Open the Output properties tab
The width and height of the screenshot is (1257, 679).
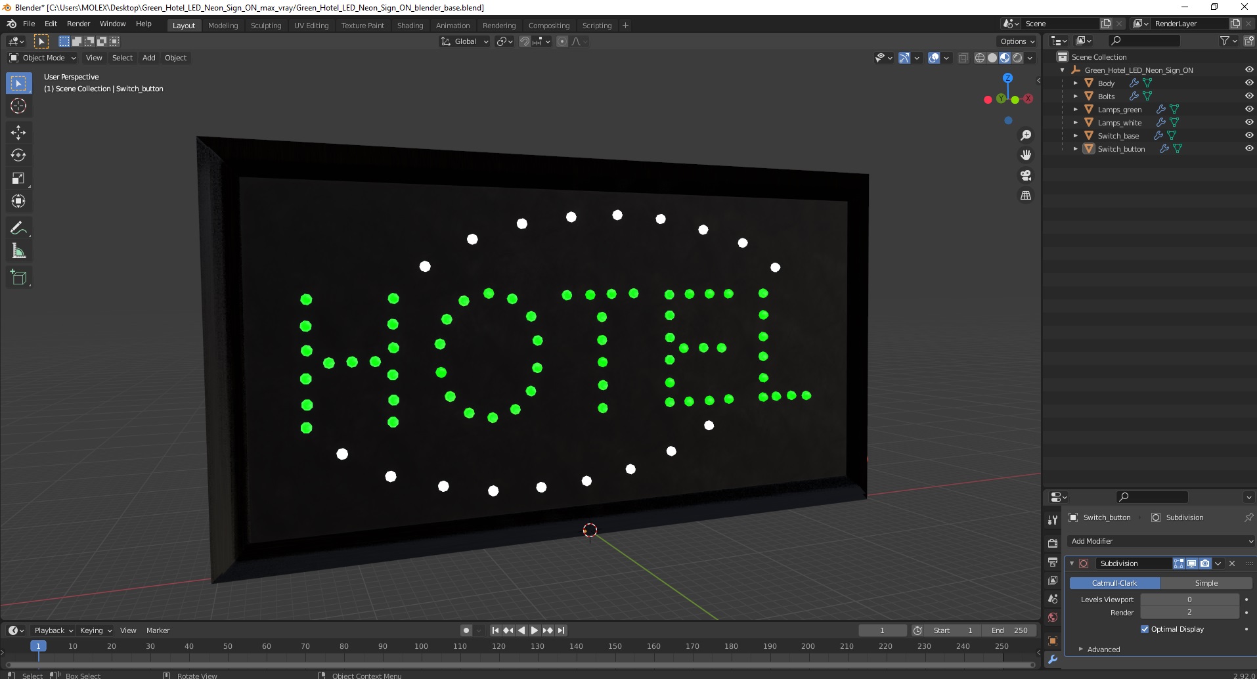coord(1053,562)
